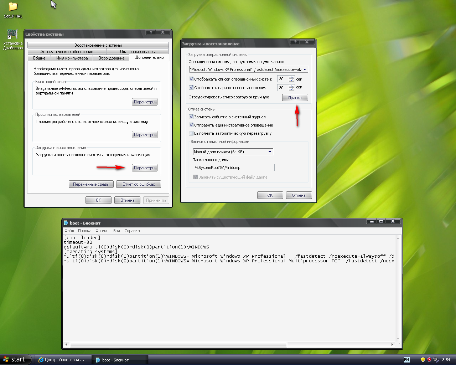Click OK in Загрузка и восстановление window

[270, 195]
